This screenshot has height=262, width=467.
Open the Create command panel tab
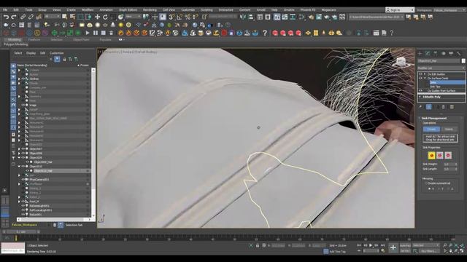coord(420,53)
